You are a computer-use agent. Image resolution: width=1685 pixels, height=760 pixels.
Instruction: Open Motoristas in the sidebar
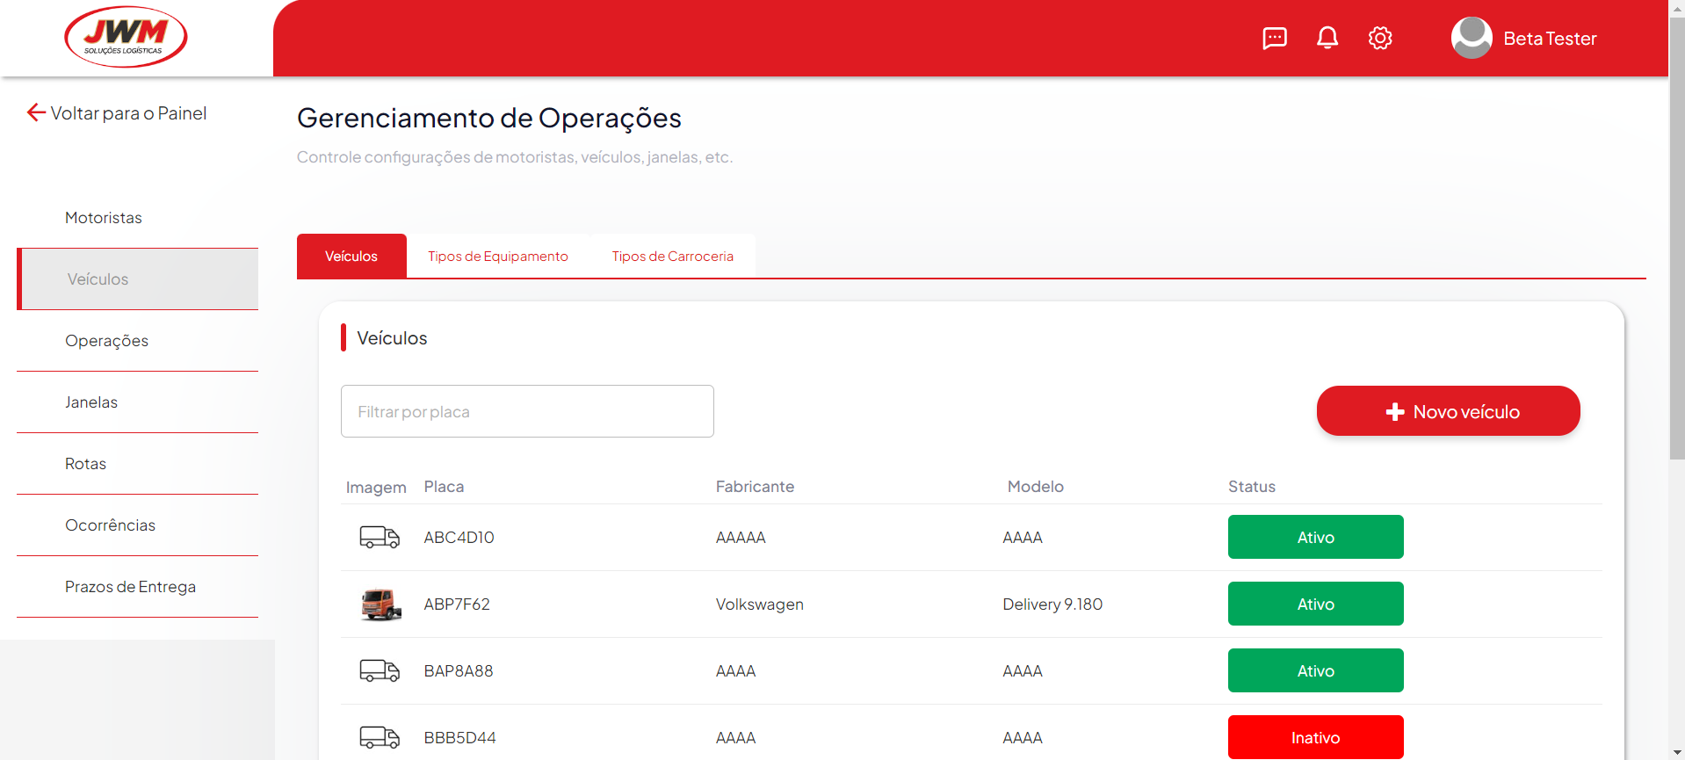point(104,218)
